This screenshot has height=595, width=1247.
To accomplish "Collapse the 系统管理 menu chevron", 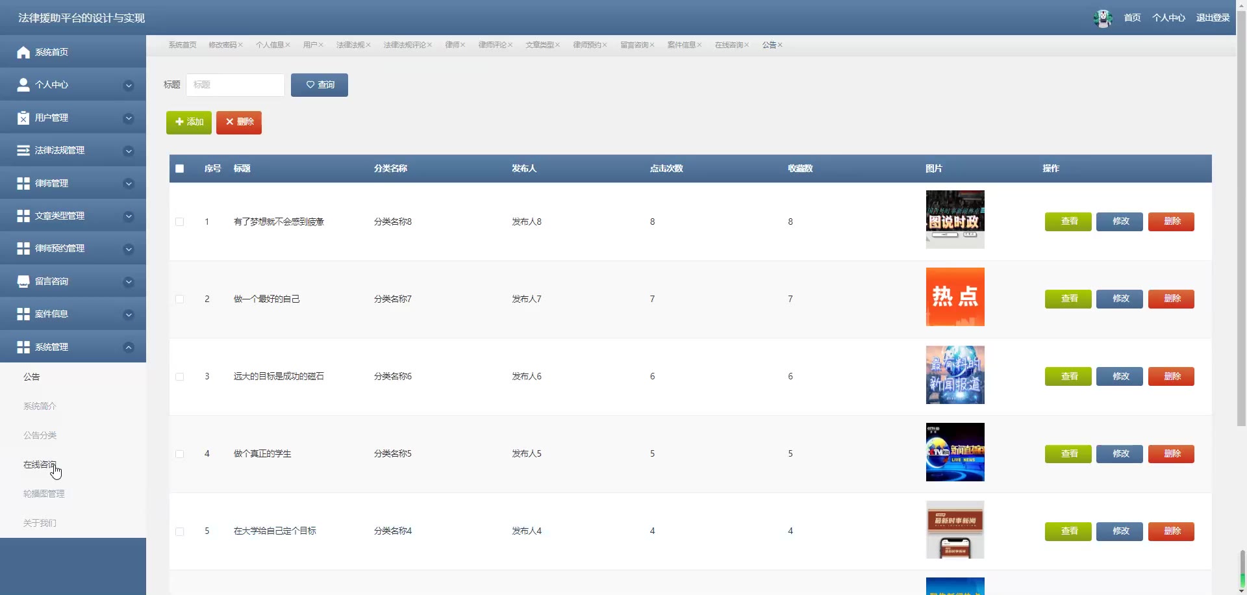I will [x=129, y=348].
